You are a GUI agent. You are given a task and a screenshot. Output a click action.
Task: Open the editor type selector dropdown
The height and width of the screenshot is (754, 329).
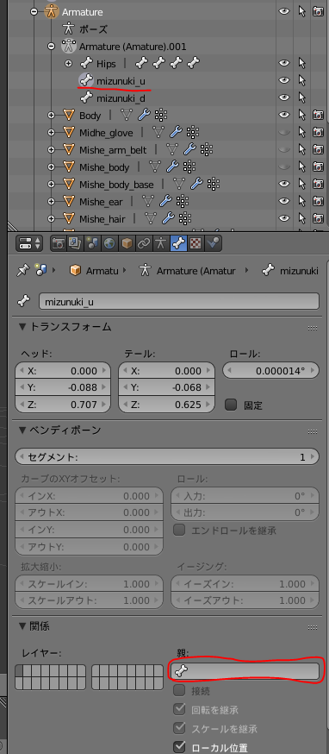click(x=30, y=243)
